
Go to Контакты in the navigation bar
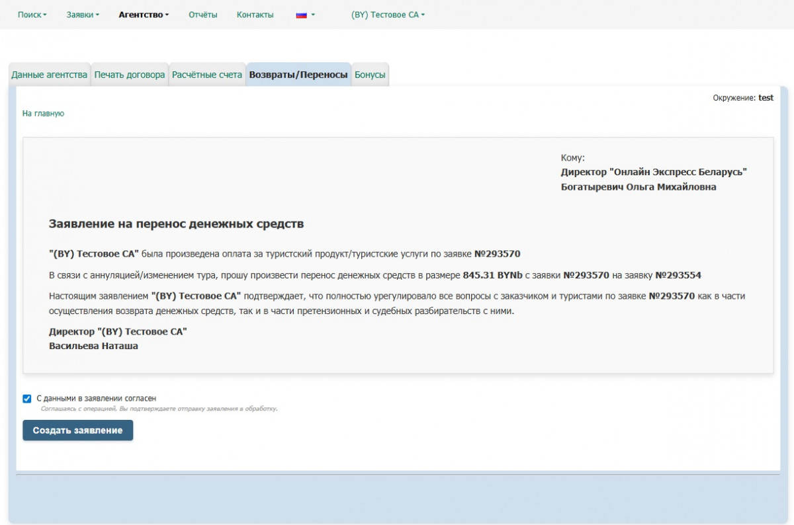(x=255, y=15)
